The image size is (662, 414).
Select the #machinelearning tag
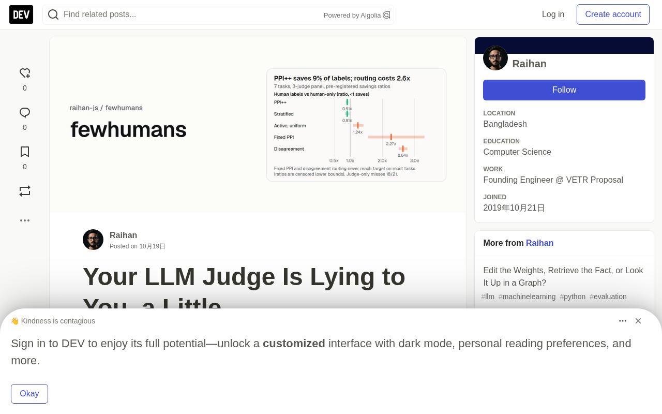pos(527,297)
